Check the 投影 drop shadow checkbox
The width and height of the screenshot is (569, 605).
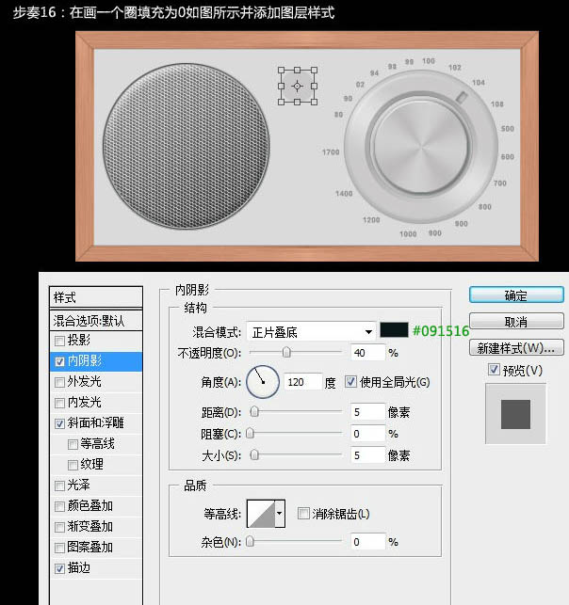59,341
